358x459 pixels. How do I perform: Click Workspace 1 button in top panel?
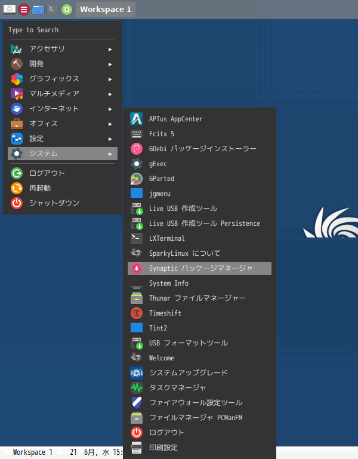[106, 10]
